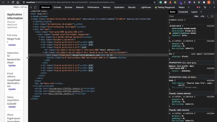Toggle the computed styles sidebar icon
Image resolution: width=217 pixels, height=122 pixels.
click(x=212, y=16)
